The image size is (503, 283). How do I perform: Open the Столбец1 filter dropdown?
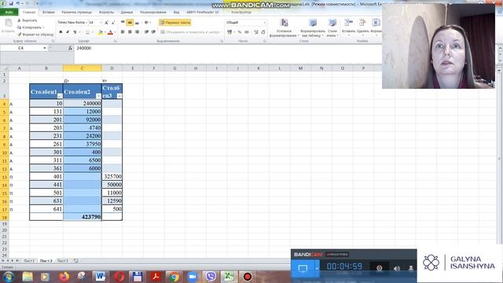(x=60, y=96)
